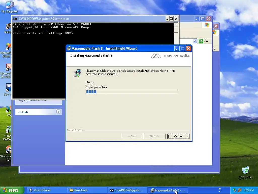This screenshot has width=258, height=194.
Task: Minimize the Explorer window behind
Action: click(x=197, y=19)
